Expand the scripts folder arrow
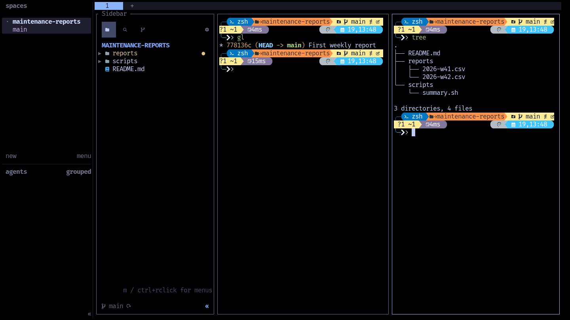This screenshot has width=570, height=320. 100,61
